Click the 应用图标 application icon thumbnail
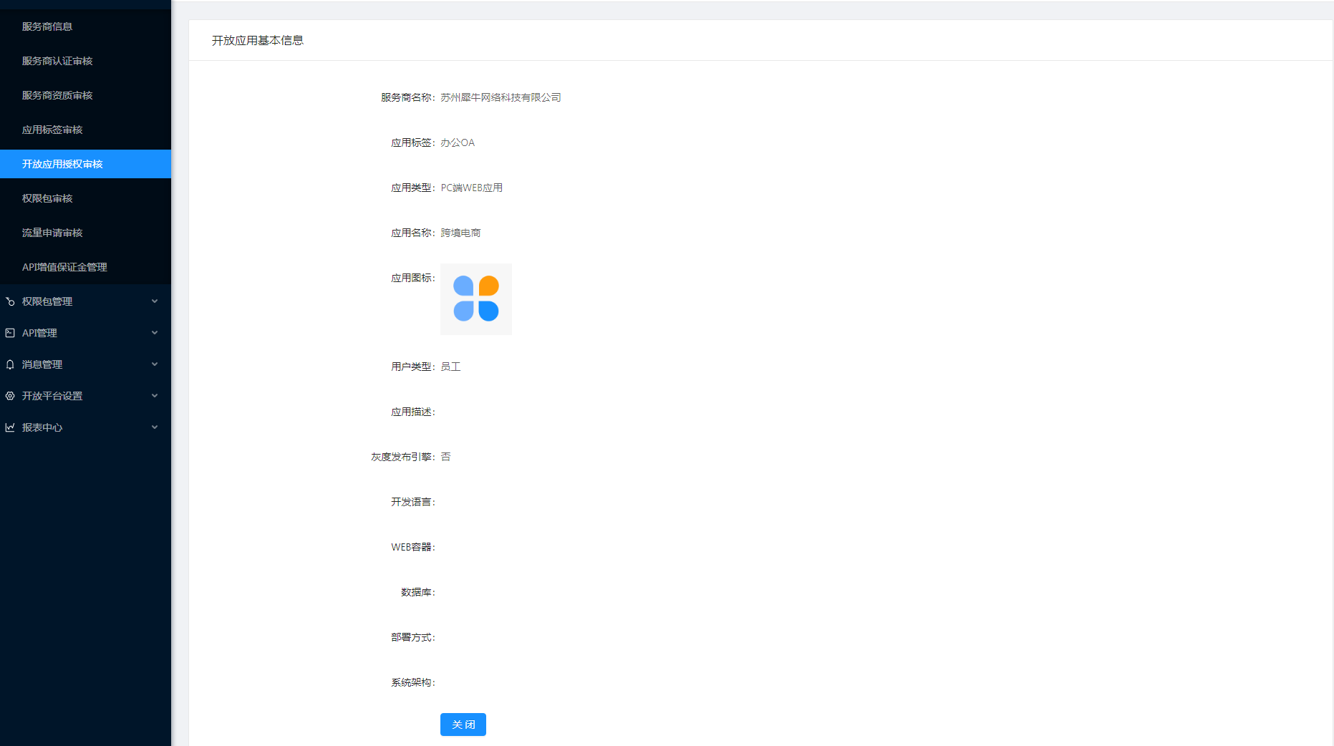 (x=476, y=299)
